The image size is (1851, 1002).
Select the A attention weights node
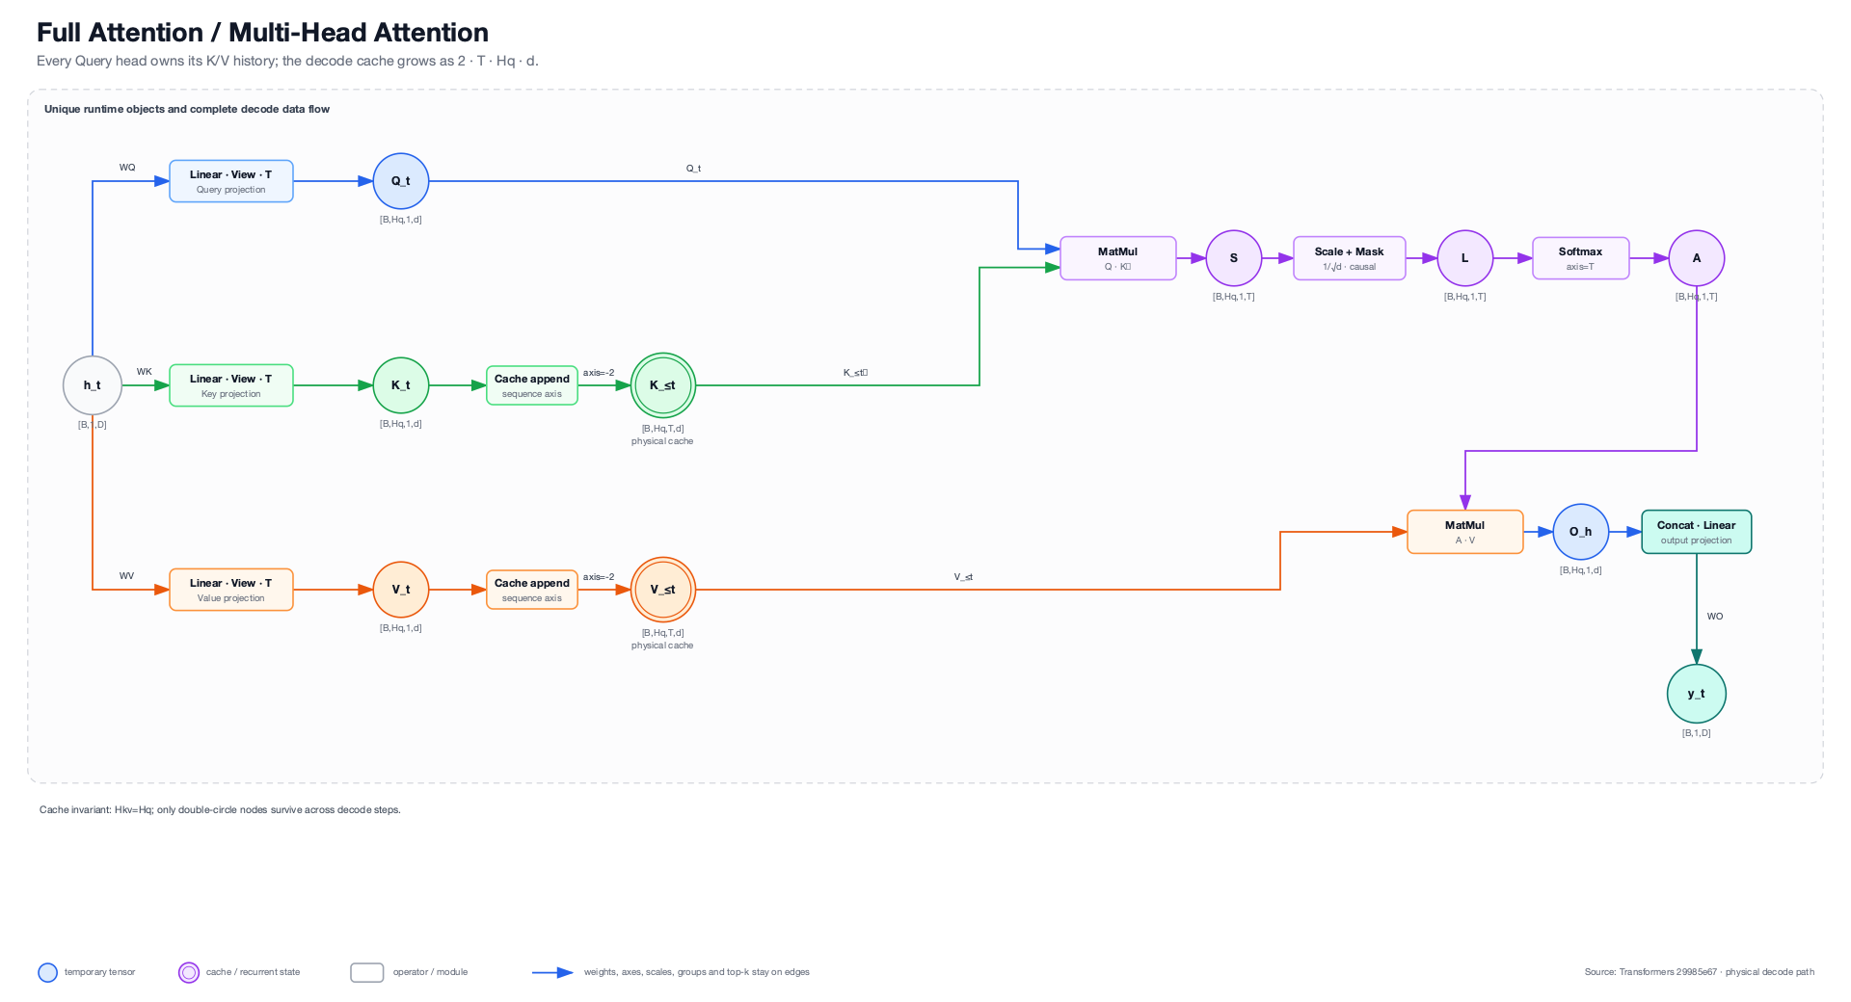pyautogui.click(x=1697, y=258)
